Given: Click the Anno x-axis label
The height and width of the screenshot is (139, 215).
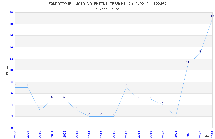Looking at the screenshot, I should pyautogui.click(x=209, y=136).
